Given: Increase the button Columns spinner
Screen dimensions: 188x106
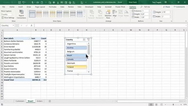Looking at the screenshot, I should pos(149,10).
